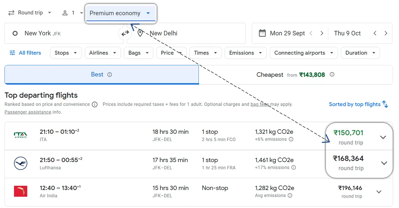
Task: Open the Passenger assistance link
Action: [x=28, y=112]
